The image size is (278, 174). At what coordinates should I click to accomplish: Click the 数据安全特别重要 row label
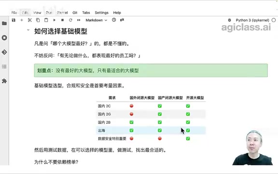pyautogui.click(x=112, y=139)
